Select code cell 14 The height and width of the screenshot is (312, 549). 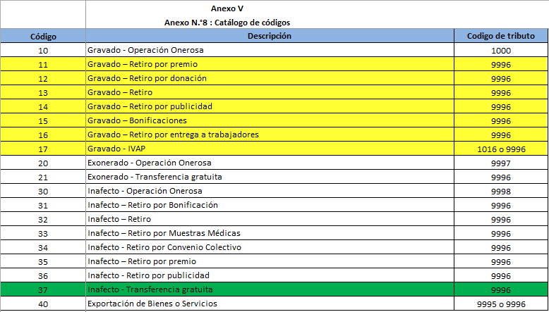click(x=43, y=106)
